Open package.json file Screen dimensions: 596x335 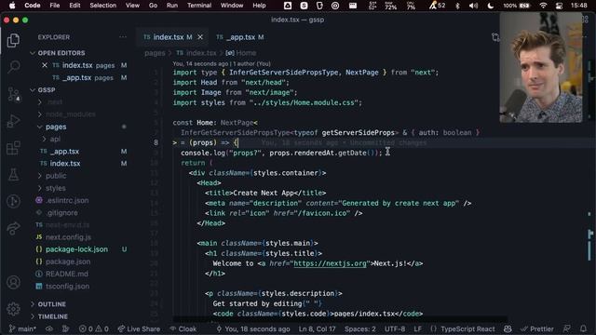click(x=68, y=261)
